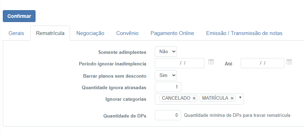
Task: Open the Barrar planos sem desconto dropdown
Action: (166, 75)
